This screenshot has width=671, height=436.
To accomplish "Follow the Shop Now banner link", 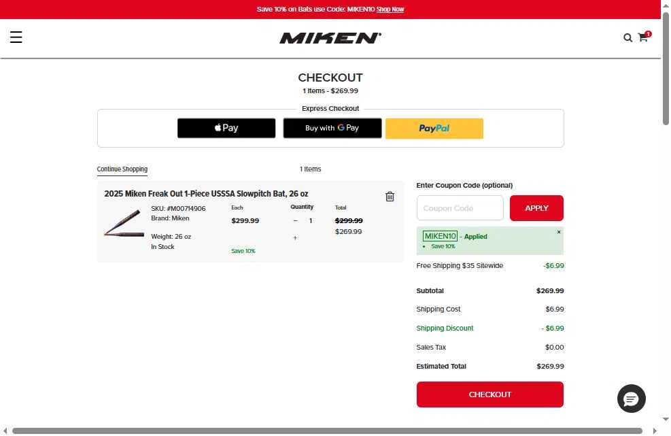I will (390, 9).
